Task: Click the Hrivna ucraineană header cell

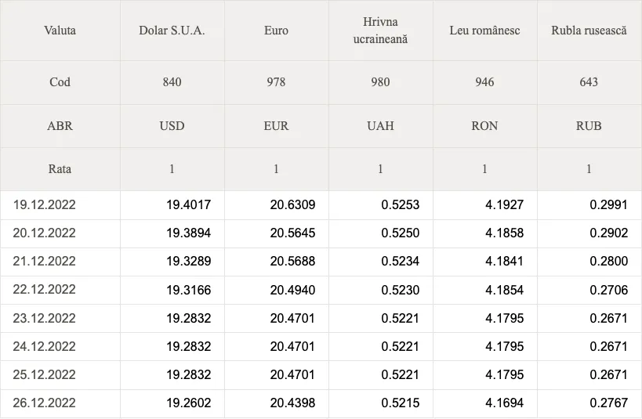Action: click(x=380, y=31)
